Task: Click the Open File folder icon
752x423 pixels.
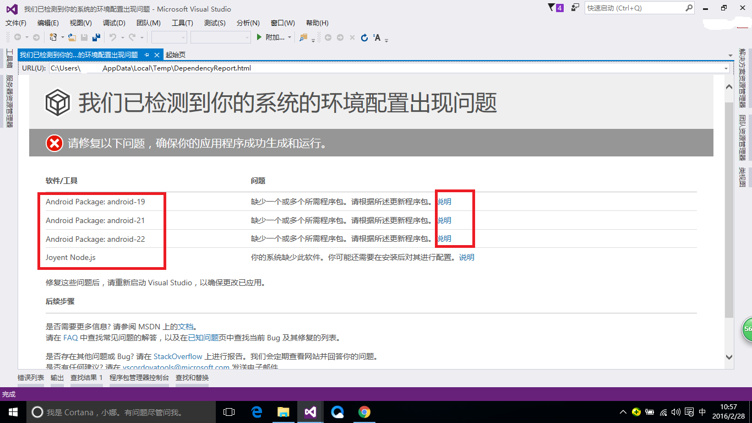Action: (72, 37)
